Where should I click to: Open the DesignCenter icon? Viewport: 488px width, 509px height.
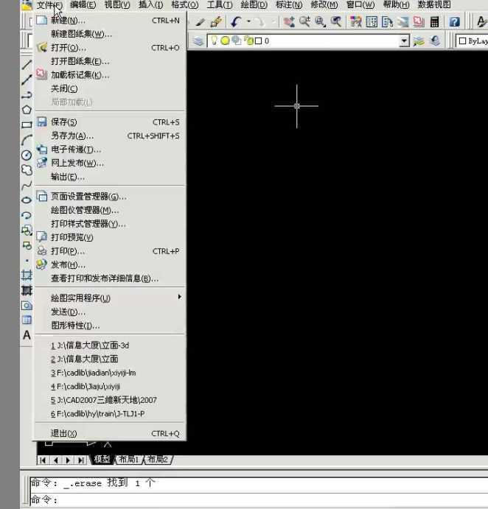pos(372,22)
